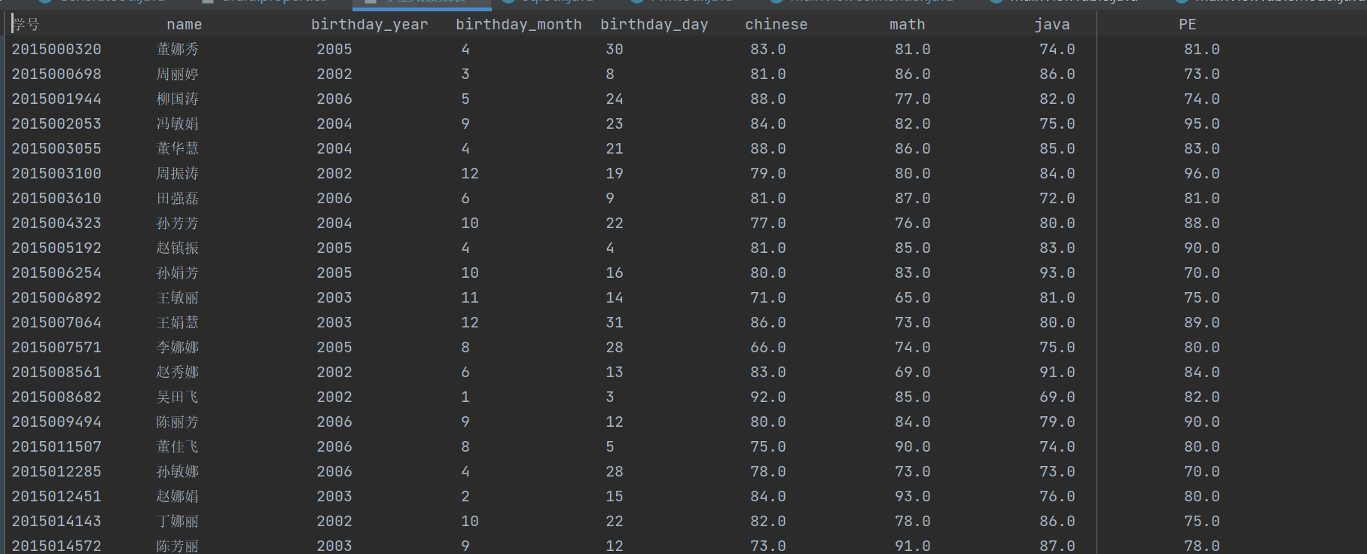
Task: Click the java score 93.0
Action: point(1057,273)
